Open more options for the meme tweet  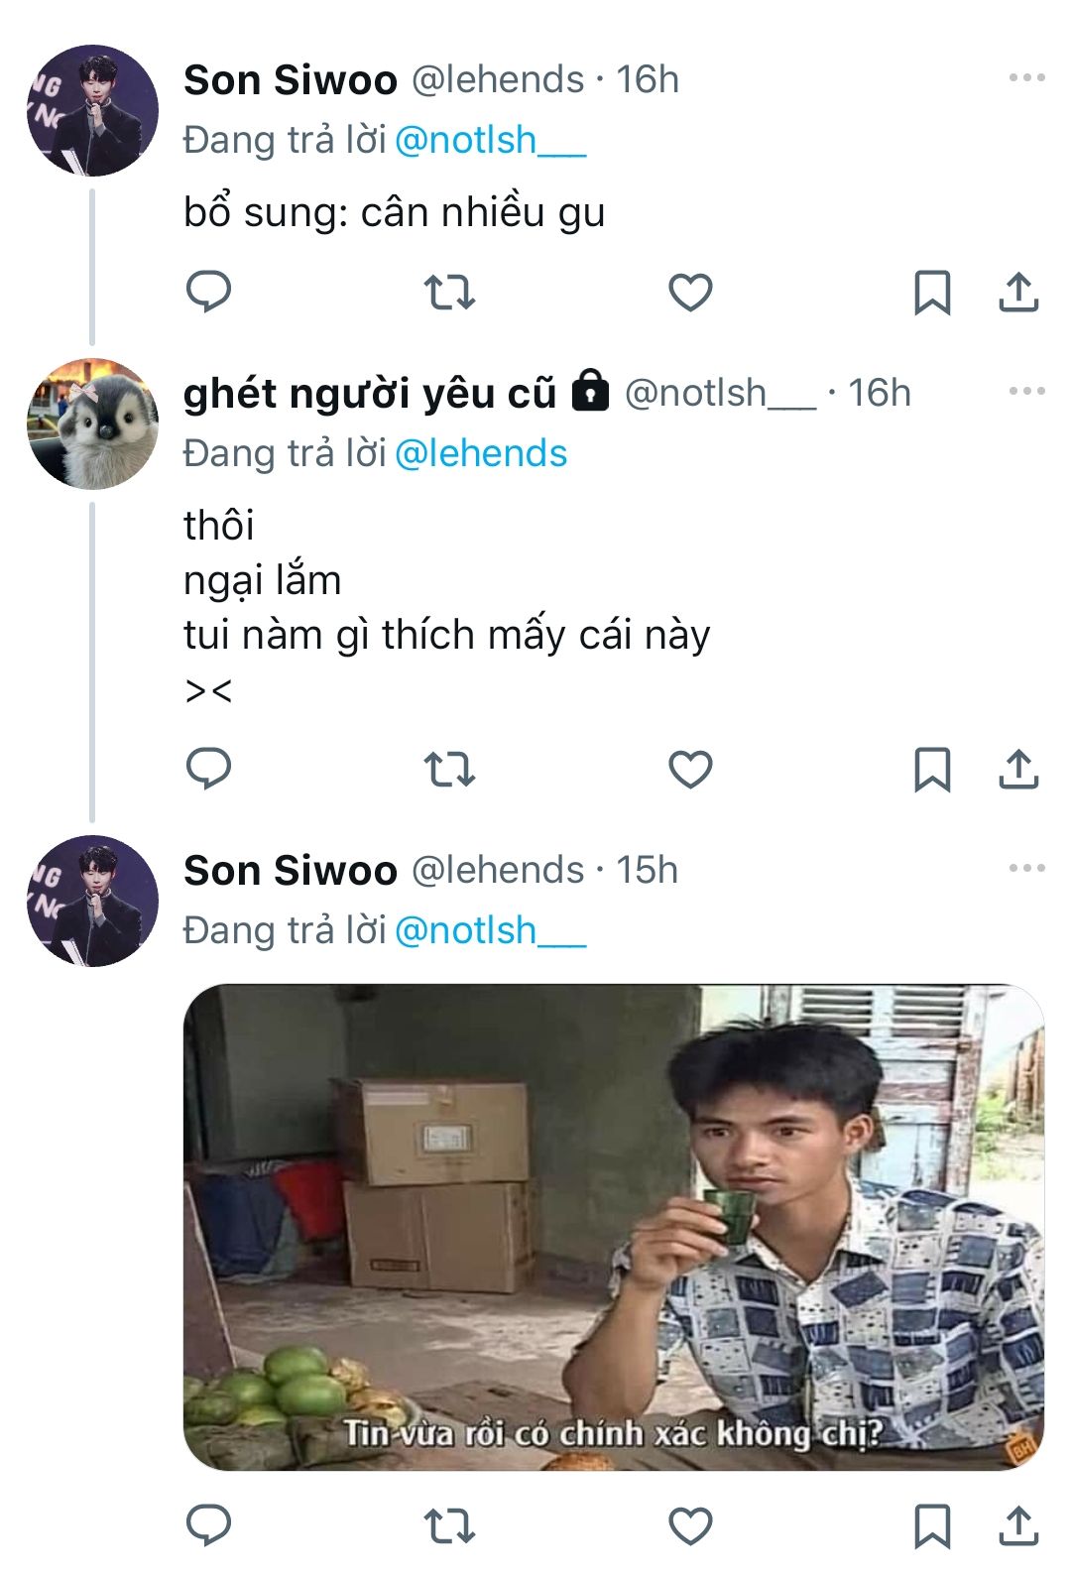[x=1026, y=868]
